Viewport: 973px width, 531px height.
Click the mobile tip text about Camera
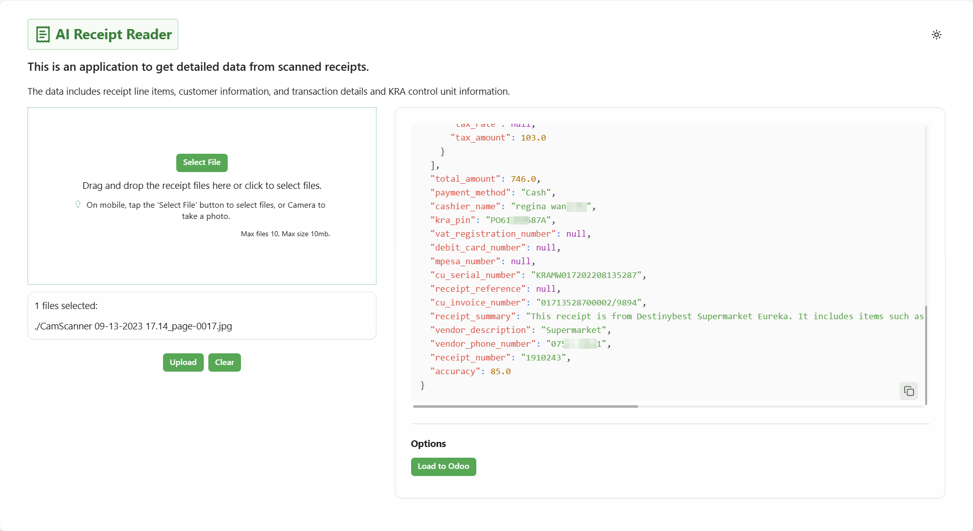click(x=206, y=211)
